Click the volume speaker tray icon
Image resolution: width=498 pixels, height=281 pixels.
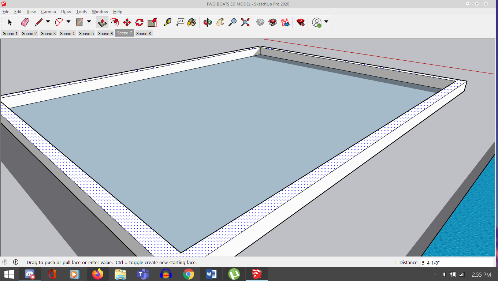(x=444, y=274)
